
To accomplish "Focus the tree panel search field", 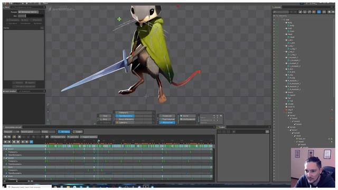I will pos(280,12).
